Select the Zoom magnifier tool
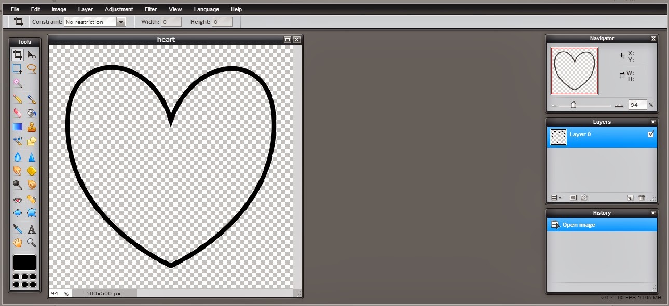669x306 pixels. coord(32,242)
